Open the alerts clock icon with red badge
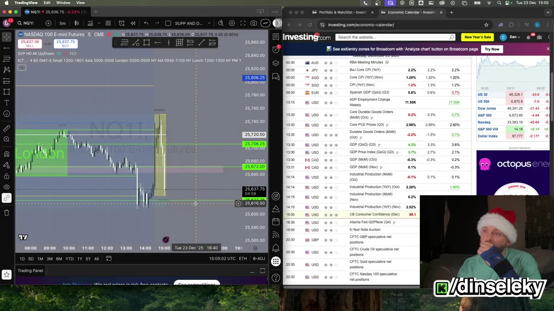Image resolution: width=554 pixels, height=311 pixels. click(276, 49)
